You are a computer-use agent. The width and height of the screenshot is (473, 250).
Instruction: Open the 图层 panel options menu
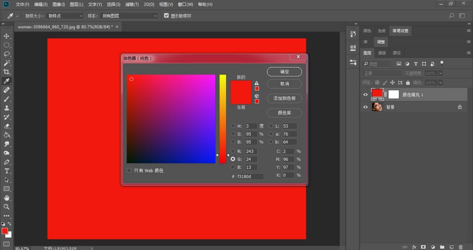click(469, 53)
